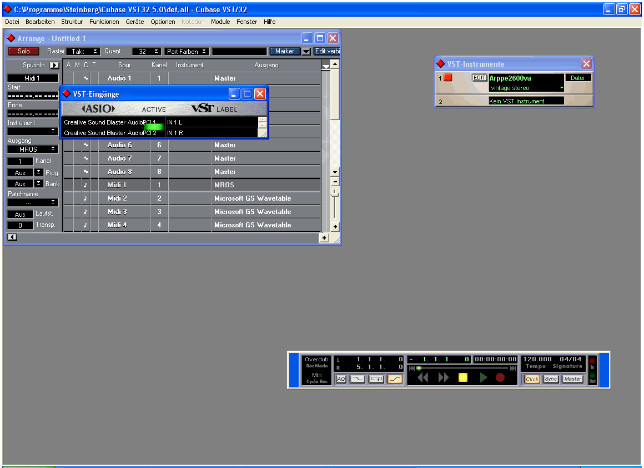Click the vertical zoom-out minus button

point(335,181)
